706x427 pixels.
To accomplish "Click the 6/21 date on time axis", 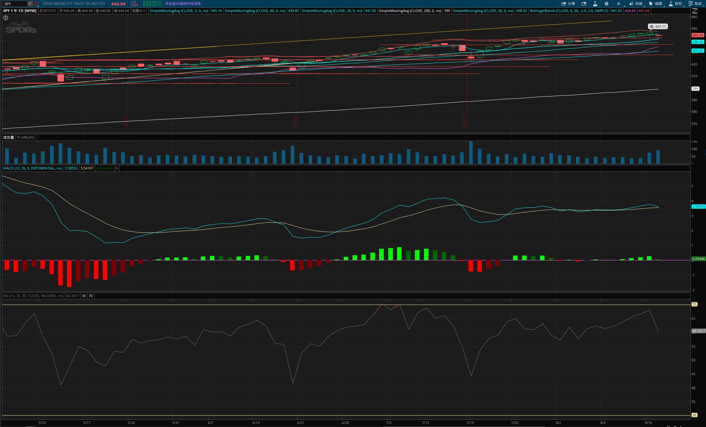I will point(301,423).
